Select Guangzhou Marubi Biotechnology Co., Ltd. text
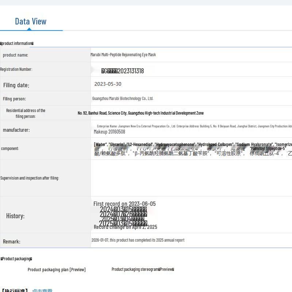Image resolution: width=292 pixels, height=292 pixels. (x=123, y=99)
